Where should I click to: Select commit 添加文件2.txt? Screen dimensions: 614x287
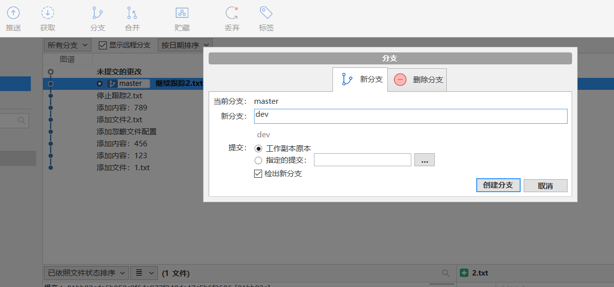tap(119, 119)
